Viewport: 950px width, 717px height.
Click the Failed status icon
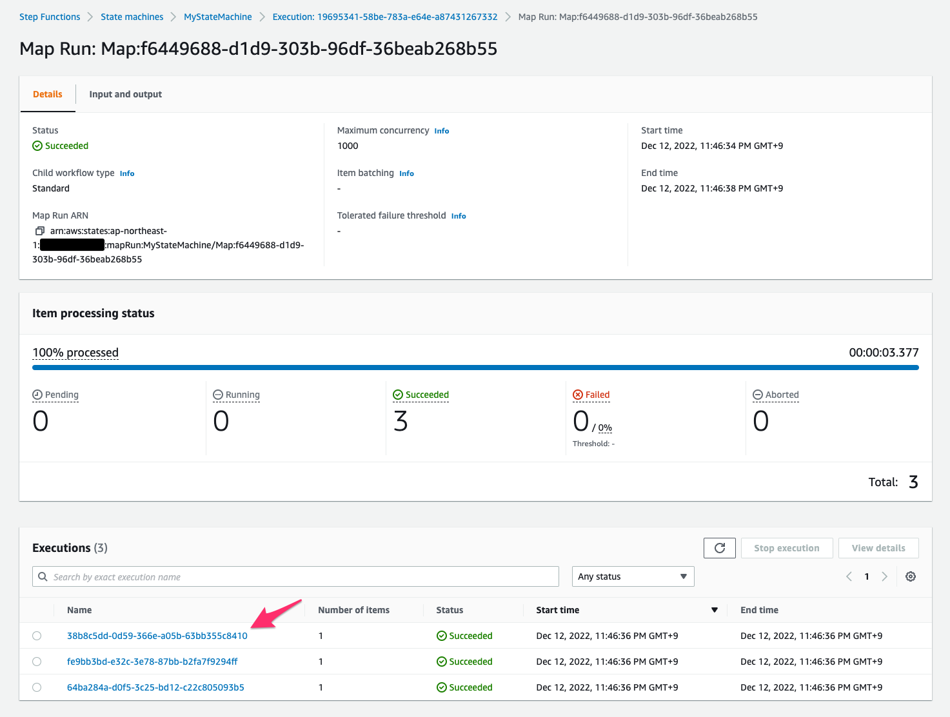(x=578, y=395)
